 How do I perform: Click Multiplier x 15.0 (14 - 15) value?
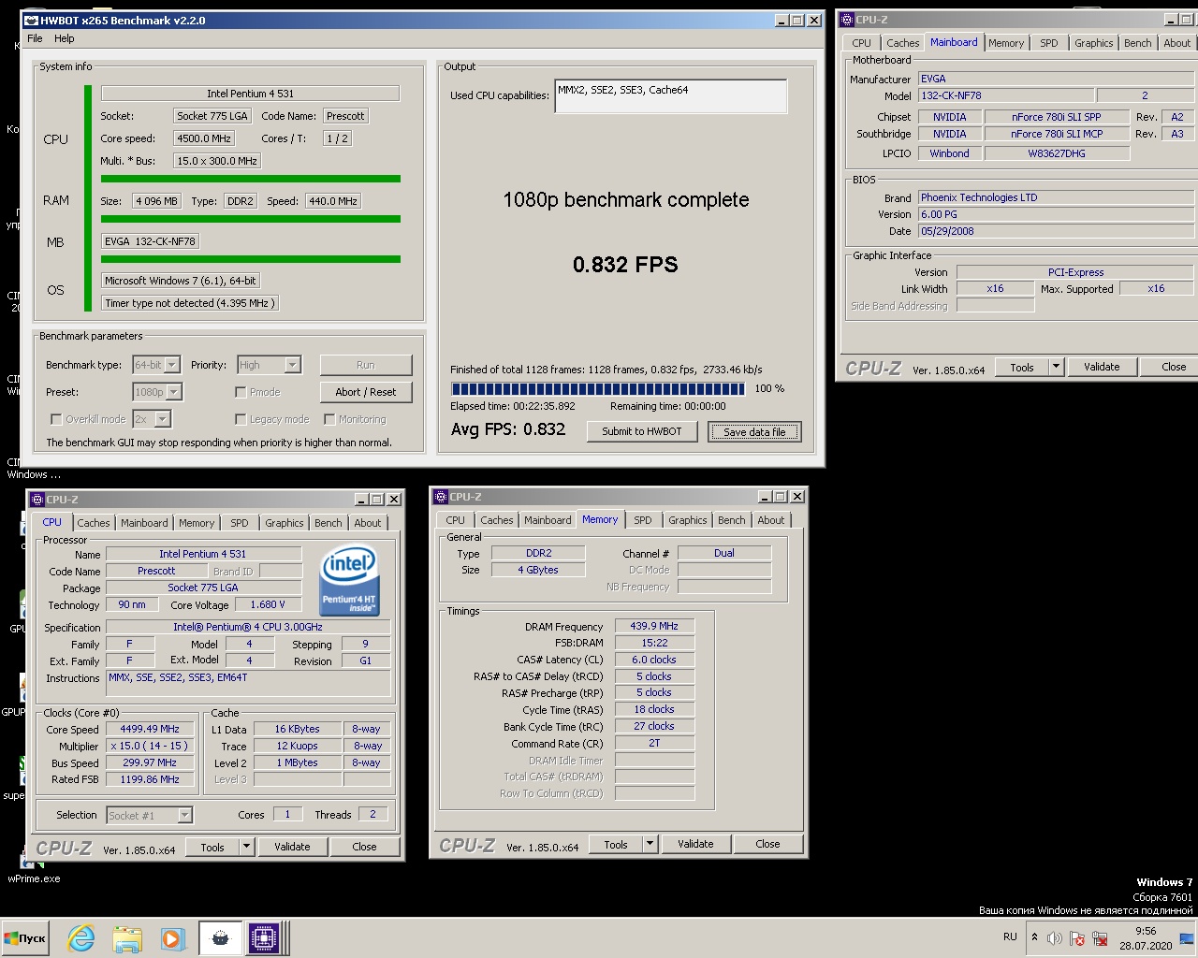point(150,746)
